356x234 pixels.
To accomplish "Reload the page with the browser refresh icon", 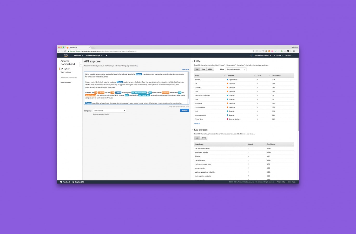I will tap(65, 51).
